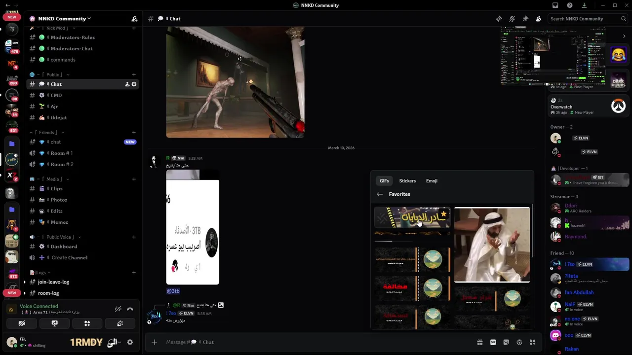632x355 pixels.
Task: Click invite icon on Chat channel
Action: (x=127, y=84)
